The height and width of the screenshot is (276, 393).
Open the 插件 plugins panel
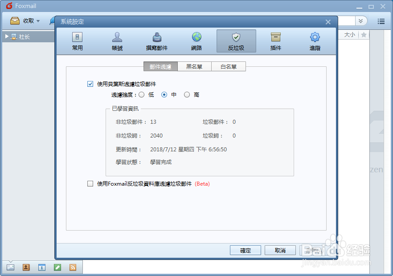tap(275, 41)
